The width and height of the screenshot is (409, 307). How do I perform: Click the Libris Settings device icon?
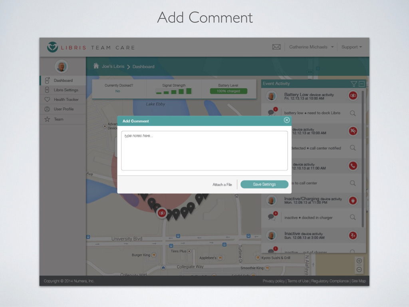tap(47, 90)
